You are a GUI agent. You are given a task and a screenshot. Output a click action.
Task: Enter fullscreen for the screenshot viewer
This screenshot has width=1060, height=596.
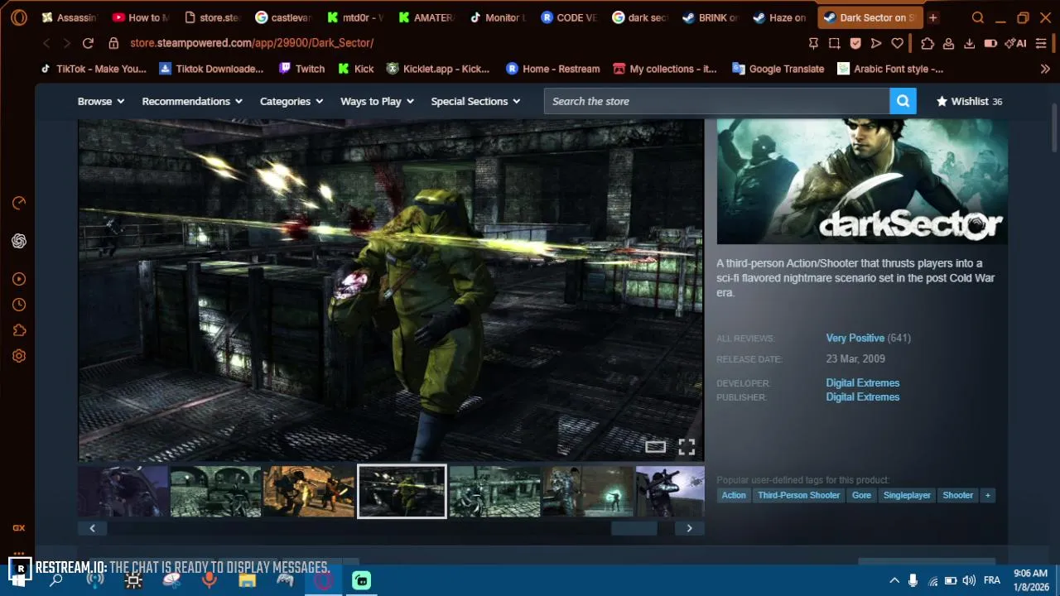point(687,447)
